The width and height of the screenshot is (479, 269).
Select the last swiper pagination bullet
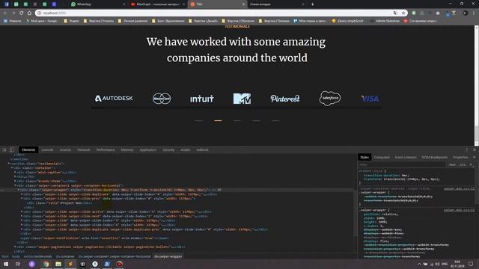click(x=275, y=120)
